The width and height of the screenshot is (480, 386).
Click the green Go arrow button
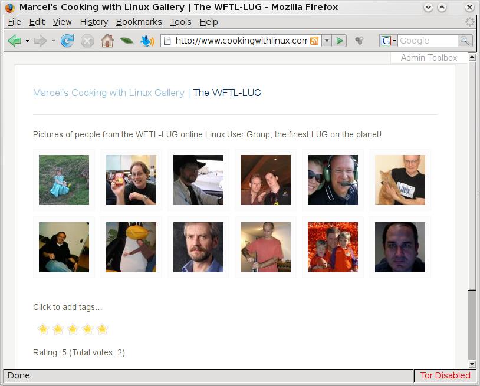[x=340, y=41]
